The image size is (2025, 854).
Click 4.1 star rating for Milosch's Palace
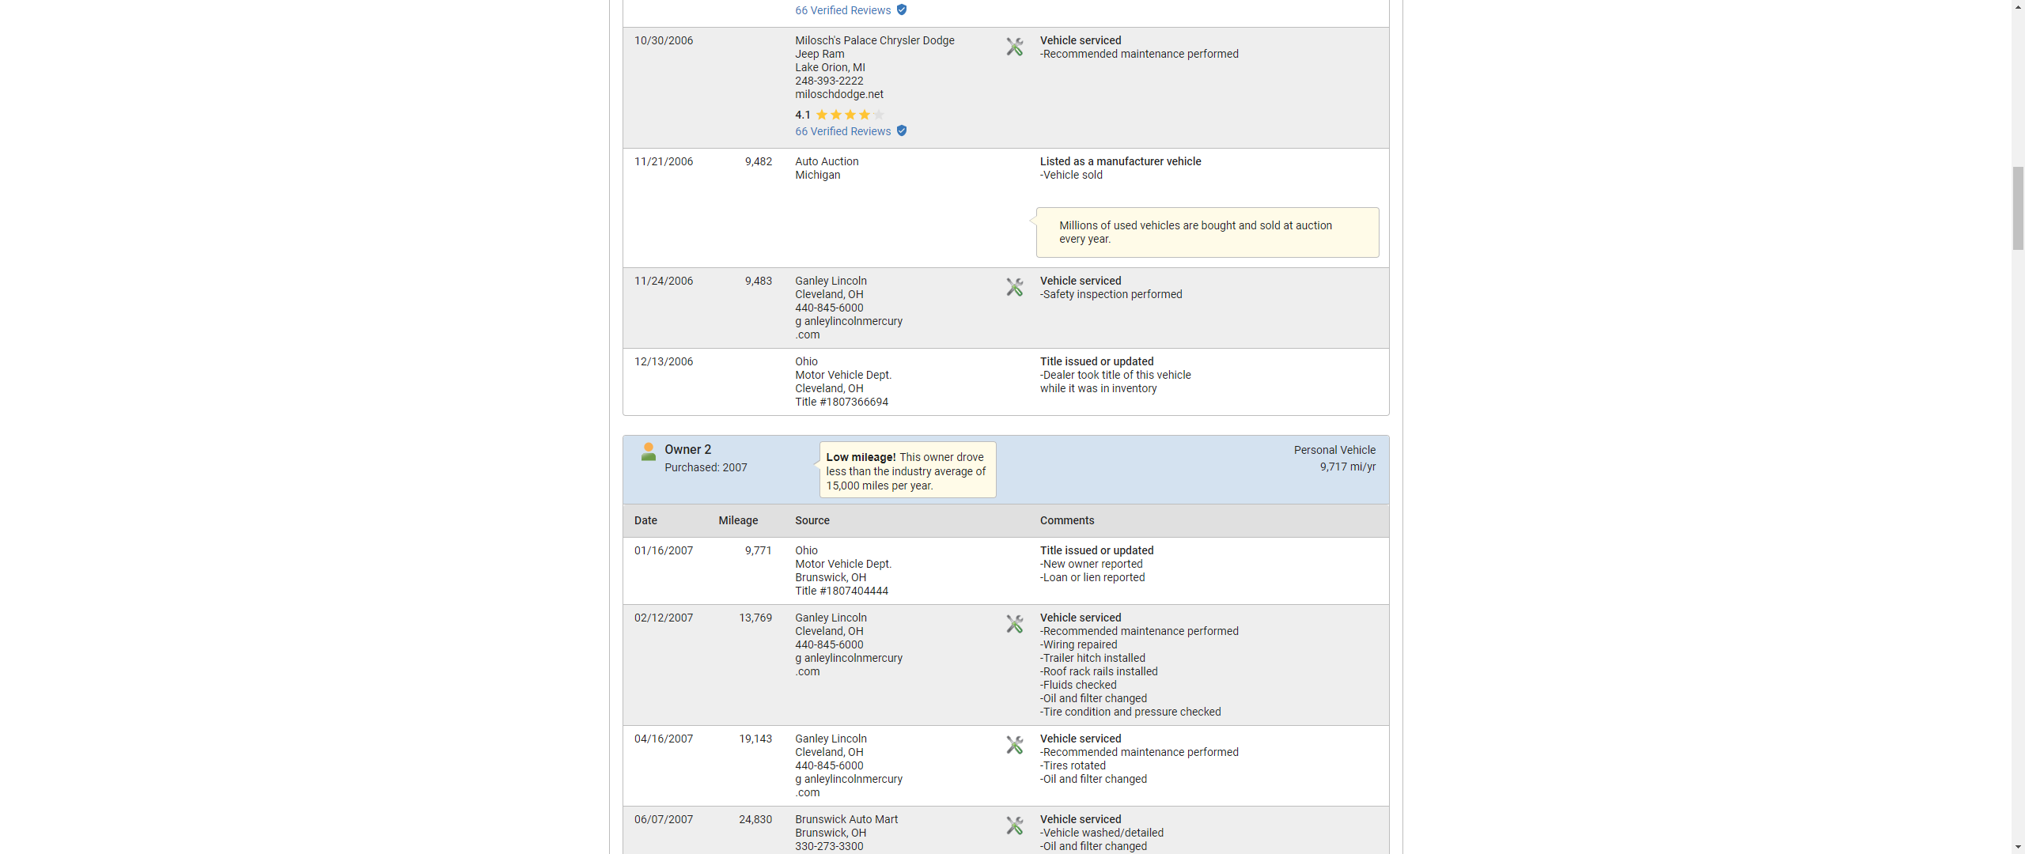840,115
